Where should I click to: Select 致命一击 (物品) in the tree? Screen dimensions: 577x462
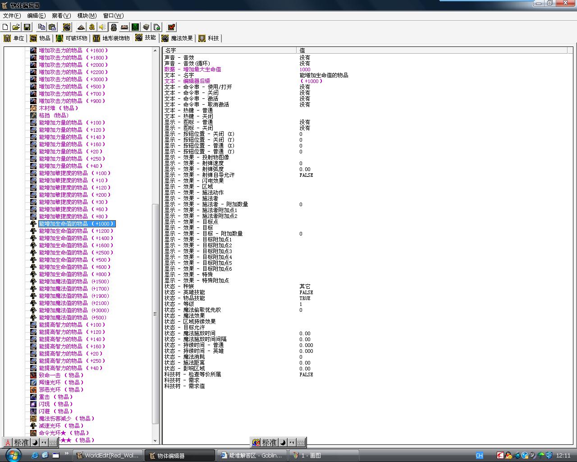click(x=61, y=375)
